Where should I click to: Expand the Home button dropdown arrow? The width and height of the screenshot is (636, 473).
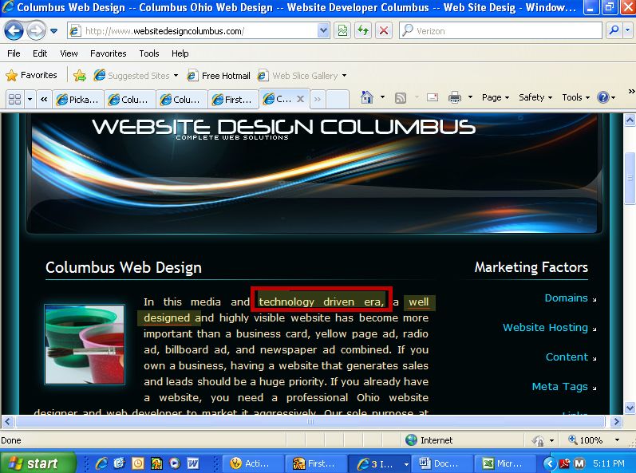[x=382, y=97]
